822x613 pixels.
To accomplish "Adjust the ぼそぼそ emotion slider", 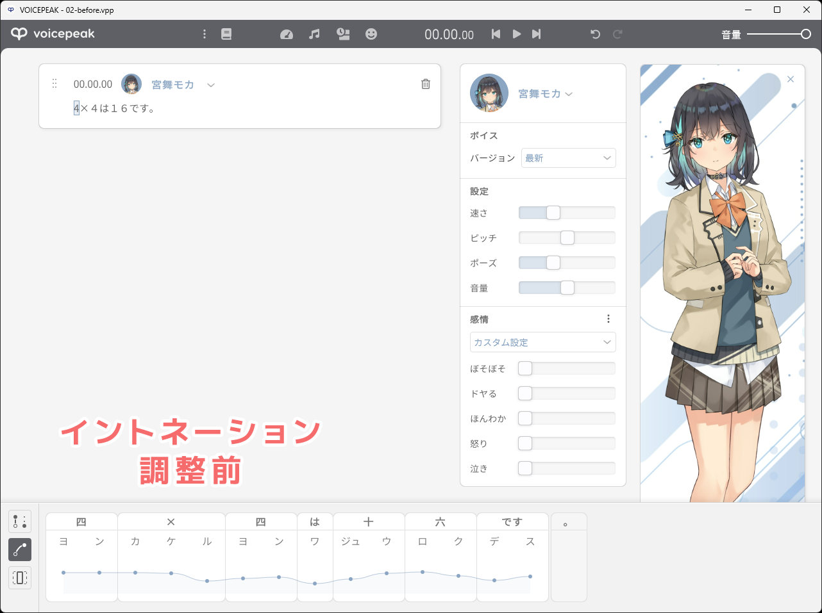I will click(x=567, y=368).
